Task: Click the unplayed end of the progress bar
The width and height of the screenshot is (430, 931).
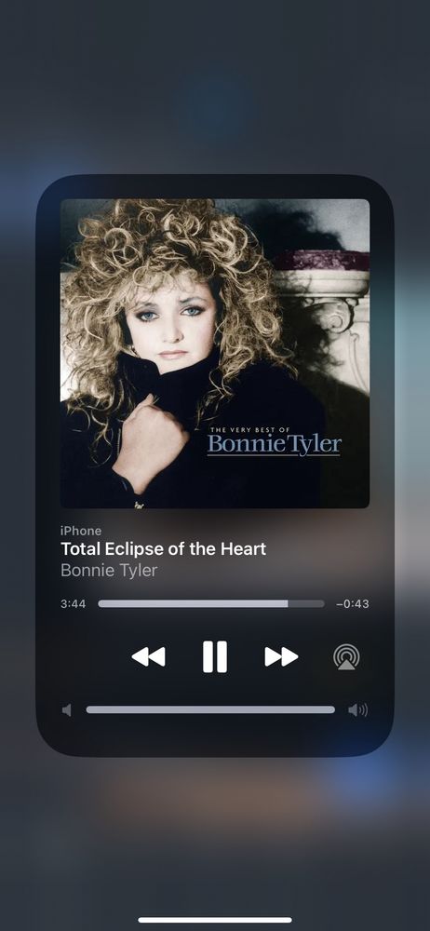Action: pyautogui.click(x=306, y=604)
